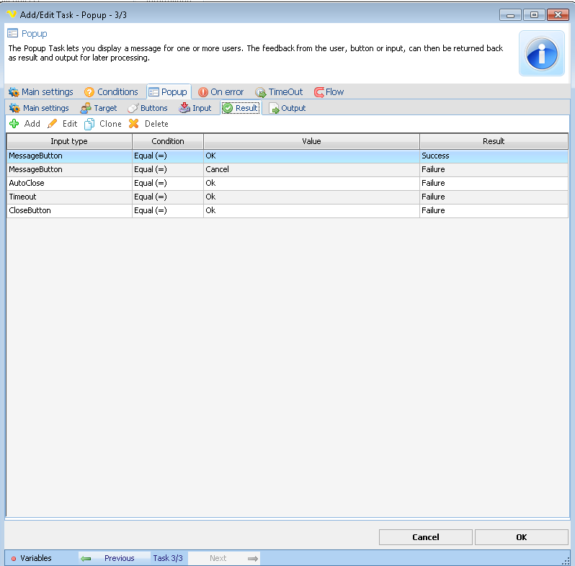Select the Target sub-tab
The height and width of the screenshot is (566, 575).
tap(99, 108)
